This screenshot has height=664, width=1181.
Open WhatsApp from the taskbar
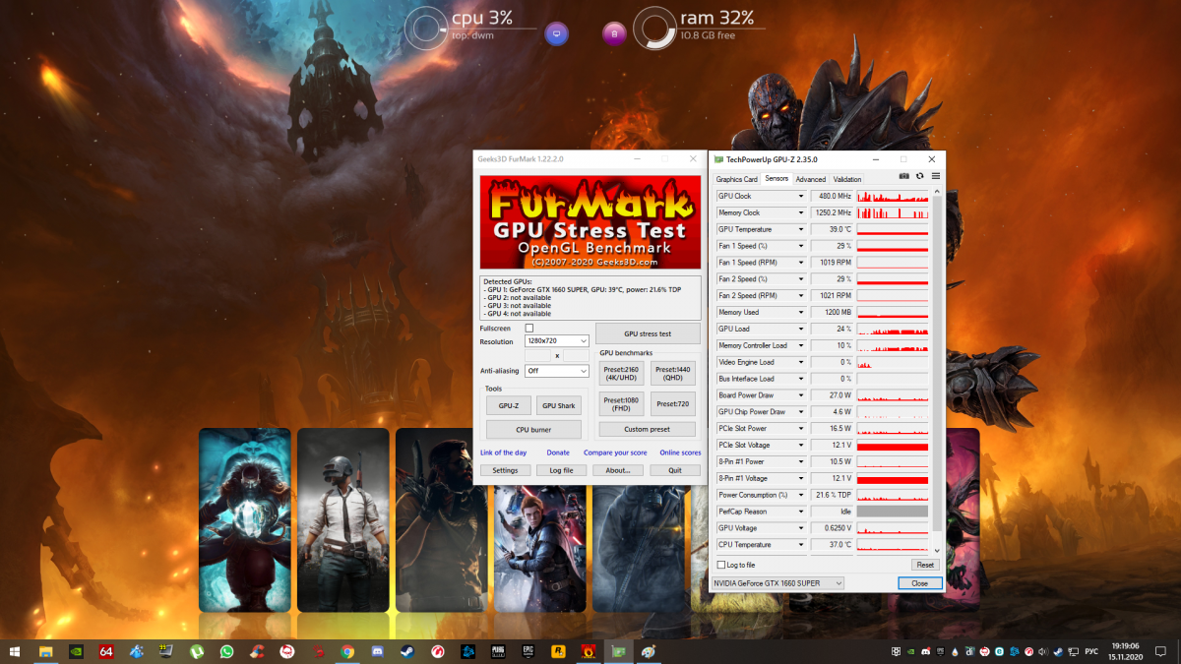227,651
